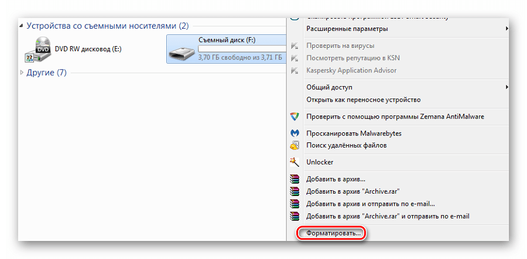The height and width of the screenshot is (259, 527).
Task: Click WinRAR icon beside Добавить в архив "Archive.rar"
Action: (295, 191)
